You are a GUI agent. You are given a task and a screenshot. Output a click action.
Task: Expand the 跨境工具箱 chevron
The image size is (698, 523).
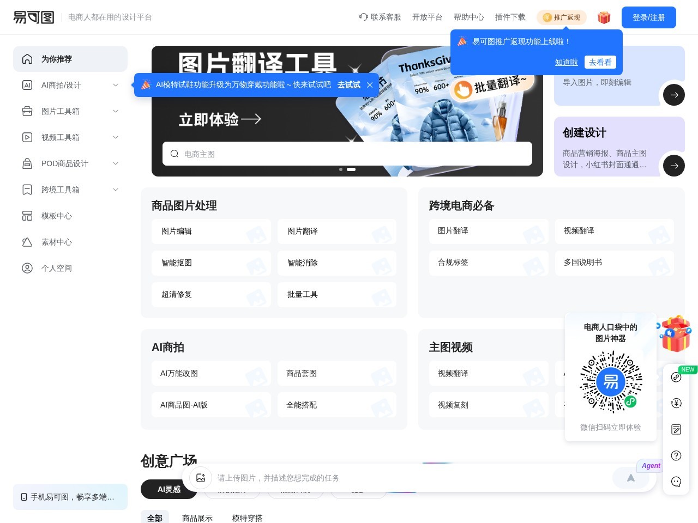(x=116, y=190)
